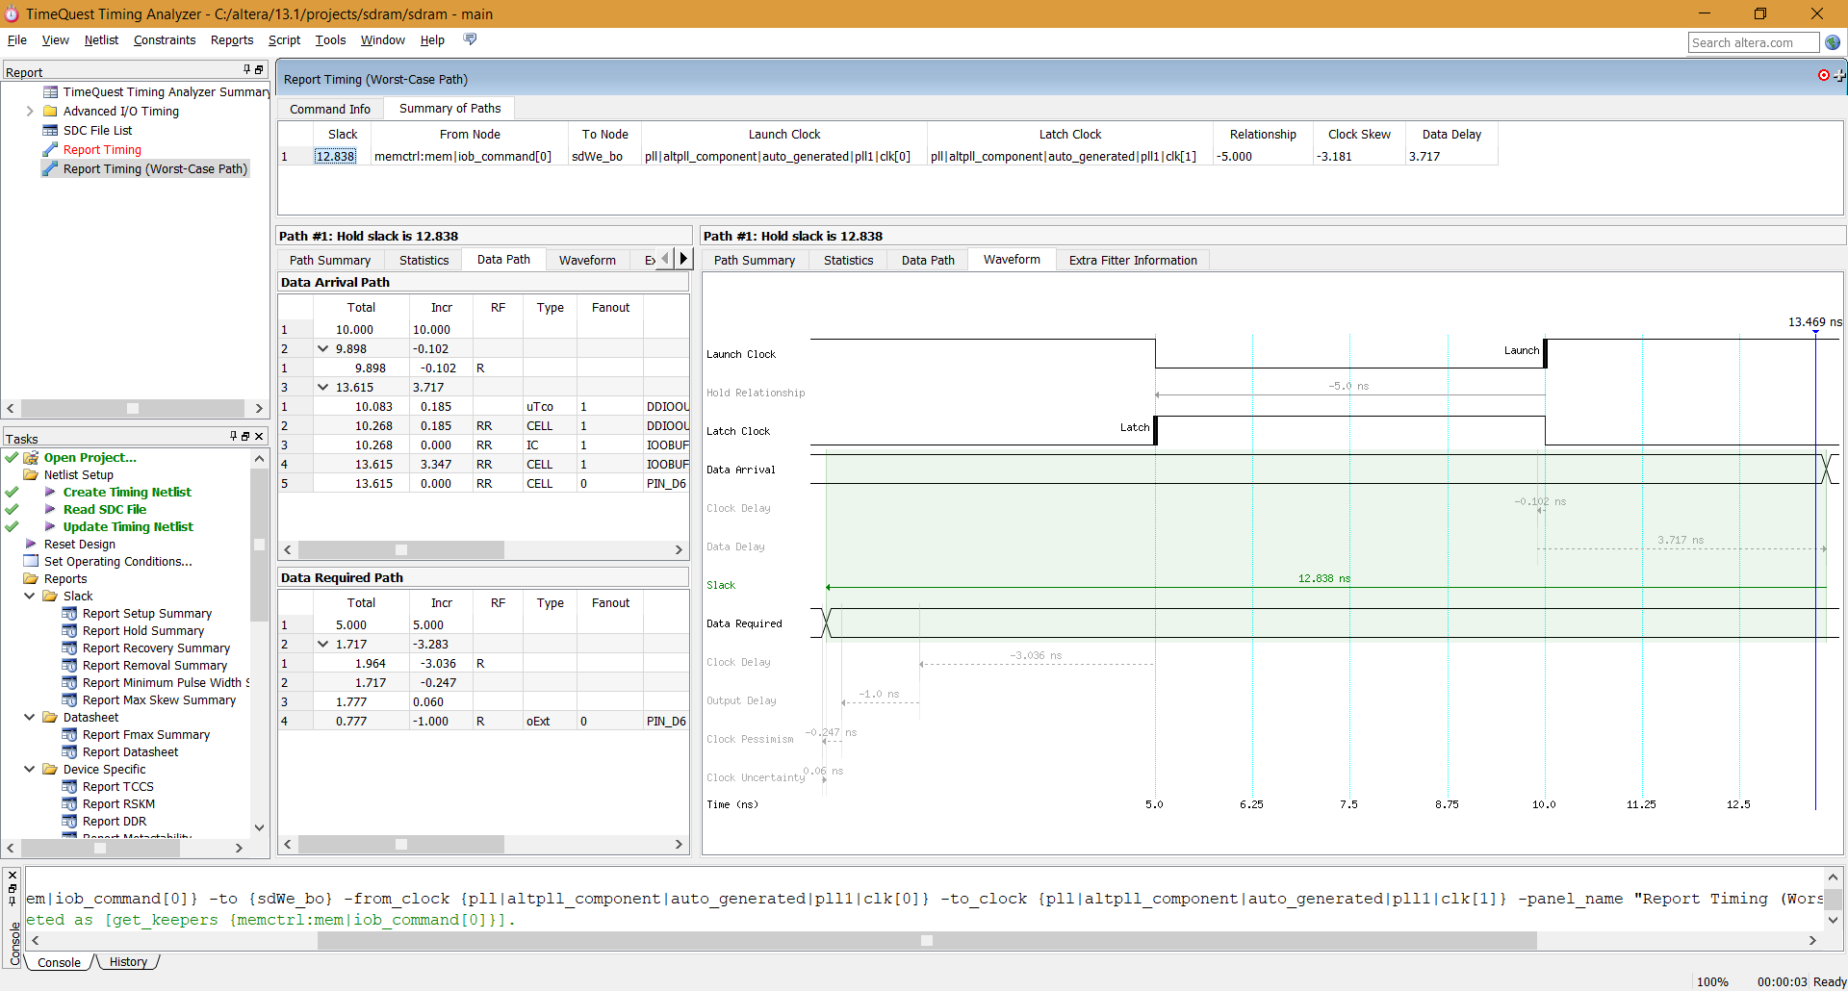Open the File menu
The width and height of the screenshot is (1848, 991).
point(17,40)
